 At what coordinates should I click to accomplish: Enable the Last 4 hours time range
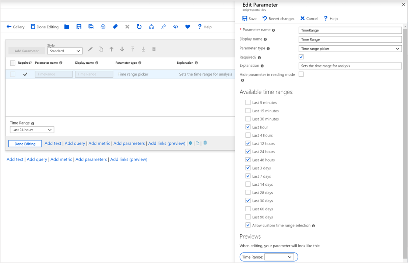(248, 135)
